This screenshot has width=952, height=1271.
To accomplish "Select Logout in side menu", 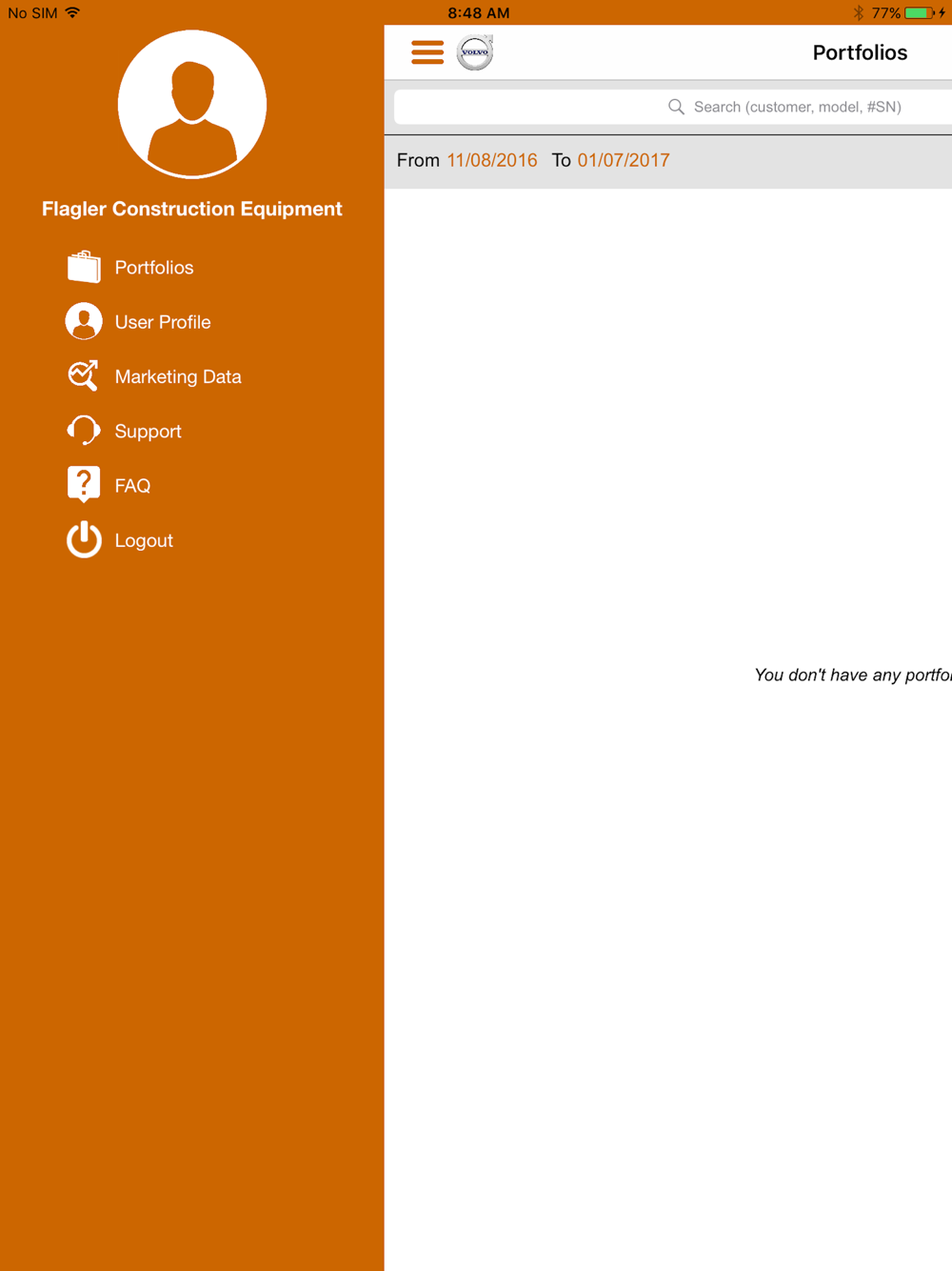I will pyautogui.click(x=144, y=540).
